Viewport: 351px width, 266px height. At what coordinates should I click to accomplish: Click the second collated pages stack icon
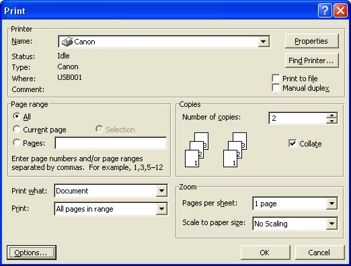[235, 150]
